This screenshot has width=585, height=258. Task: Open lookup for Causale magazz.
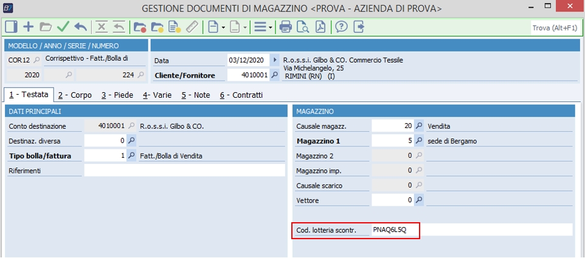pyautogui.click(x=419, y=126)
